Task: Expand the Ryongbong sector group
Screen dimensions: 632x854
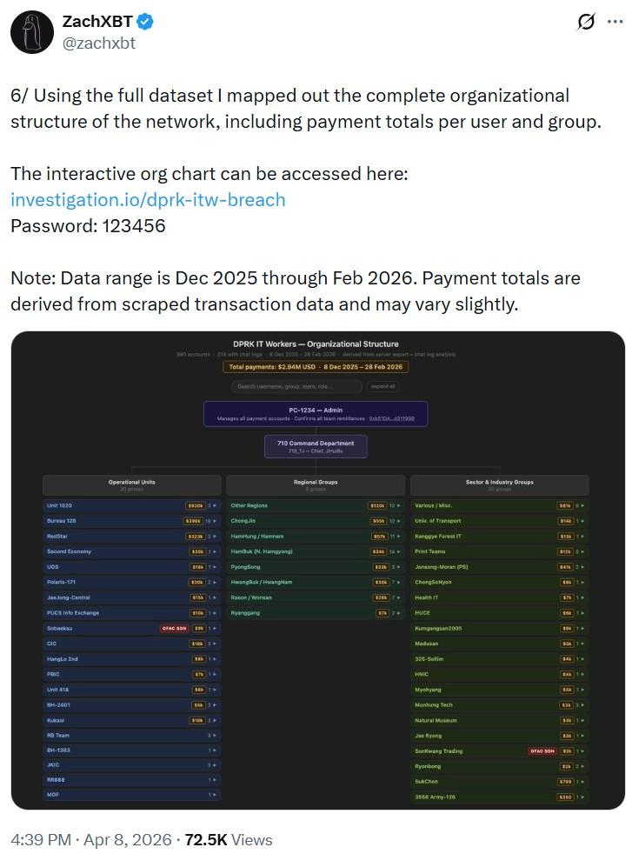Action: tap(582, 767)
